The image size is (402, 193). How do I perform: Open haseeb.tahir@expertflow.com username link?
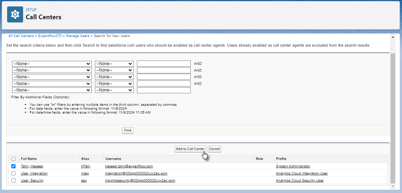[129, 166]
